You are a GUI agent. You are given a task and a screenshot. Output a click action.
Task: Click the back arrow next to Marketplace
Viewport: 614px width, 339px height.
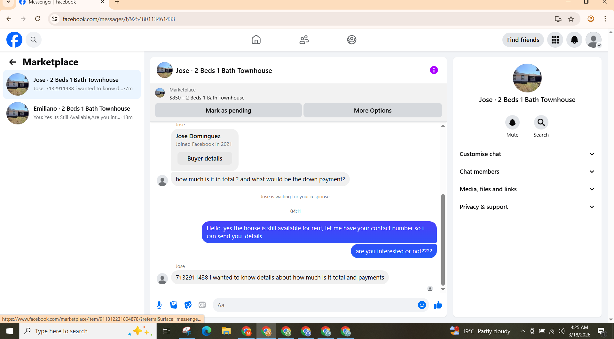point(13,62)
